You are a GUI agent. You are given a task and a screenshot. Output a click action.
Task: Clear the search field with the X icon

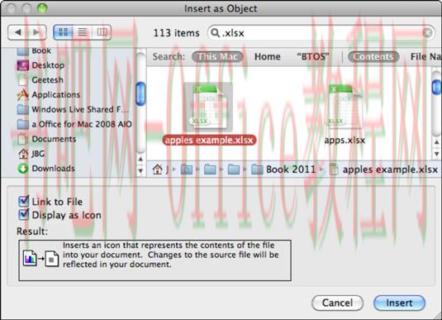[x=427, y=33]
